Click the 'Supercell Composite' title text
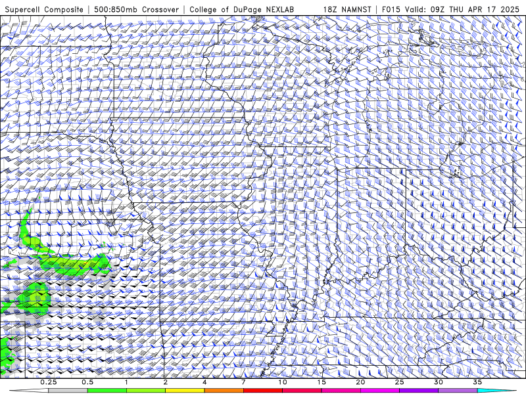This screenshot has height=394, width=526. click(44, 10)
